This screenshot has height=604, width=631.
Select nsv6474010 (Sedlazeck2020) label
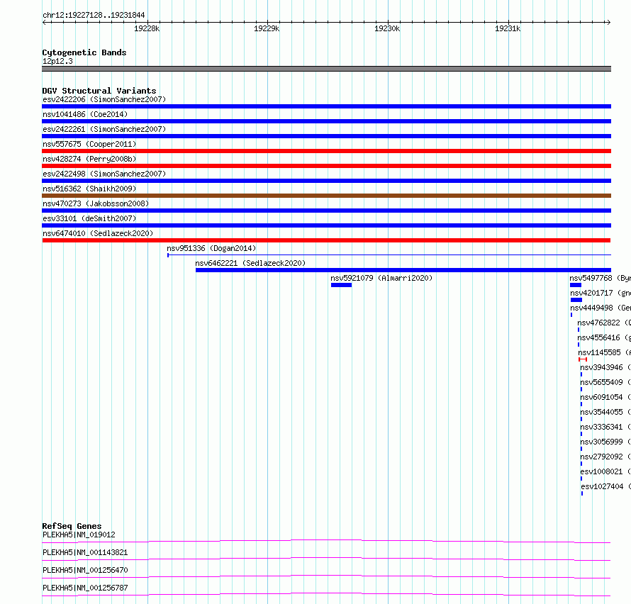click(x=98, y=233)
